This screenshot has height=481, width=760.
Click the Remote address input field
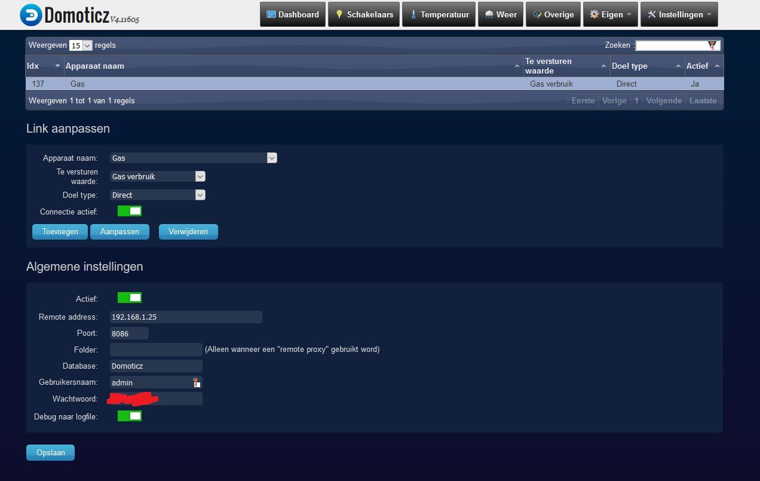186,317
